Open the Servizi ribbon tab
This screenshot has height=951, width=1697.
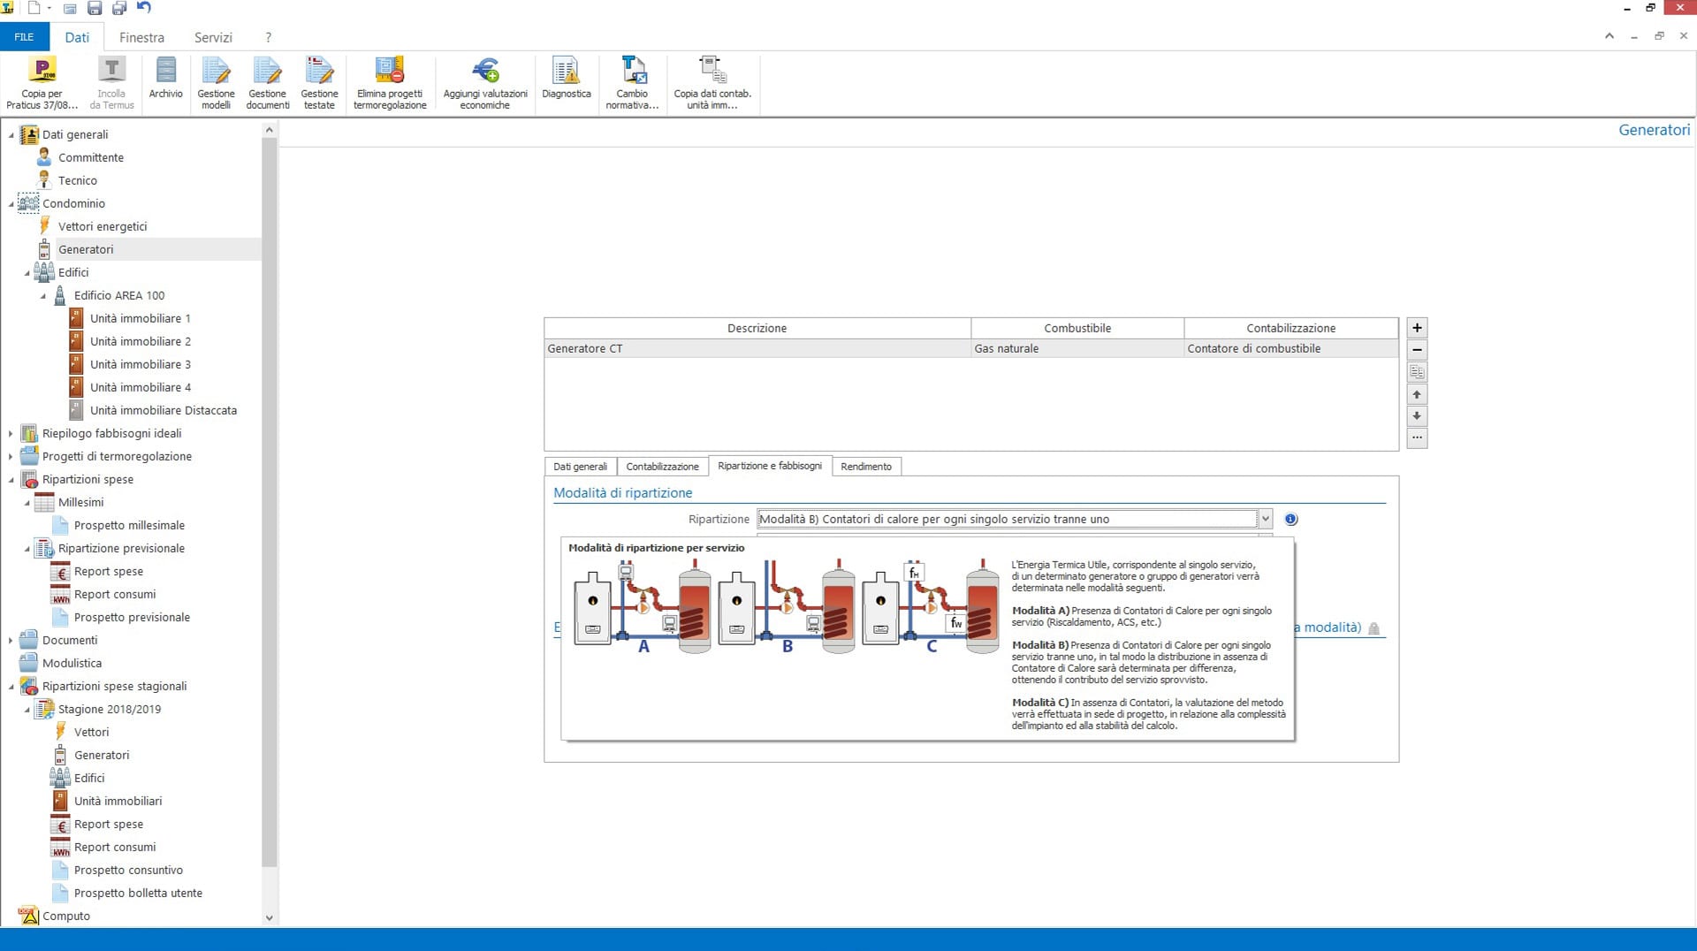click(x=213, y=37)
